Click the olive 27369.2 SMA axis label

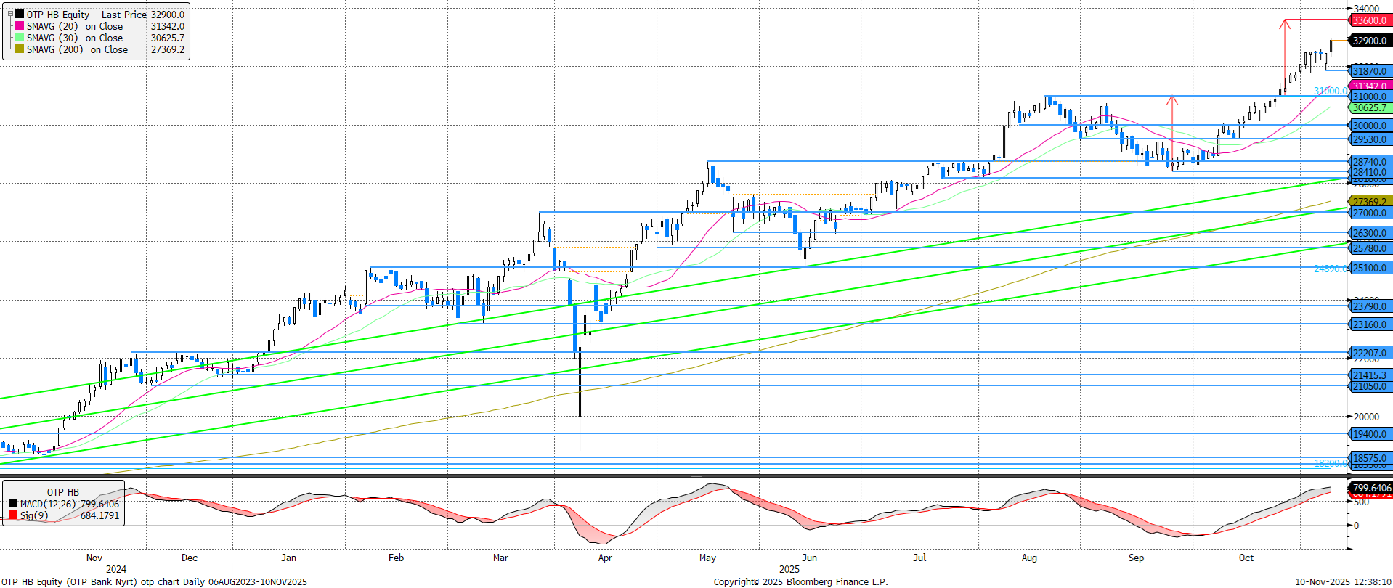(1370, 201)
